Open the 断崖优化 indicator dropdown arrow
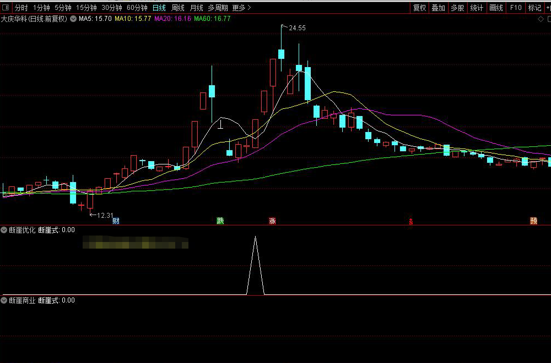 tap(4, 230)
